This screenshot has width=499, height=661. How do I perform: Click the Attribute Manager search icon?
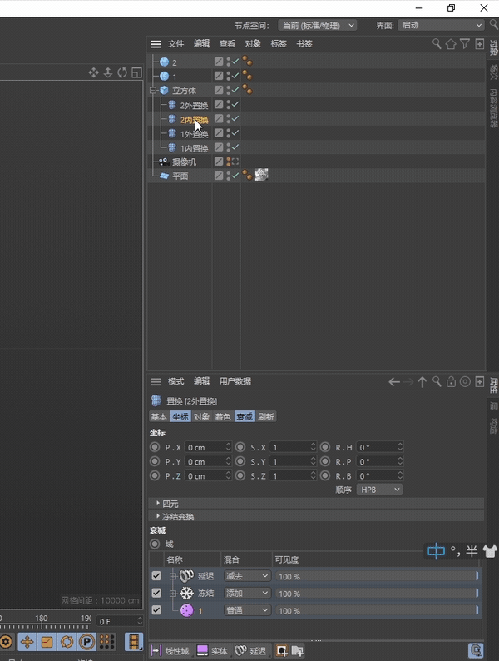click(x=437, y=382)
